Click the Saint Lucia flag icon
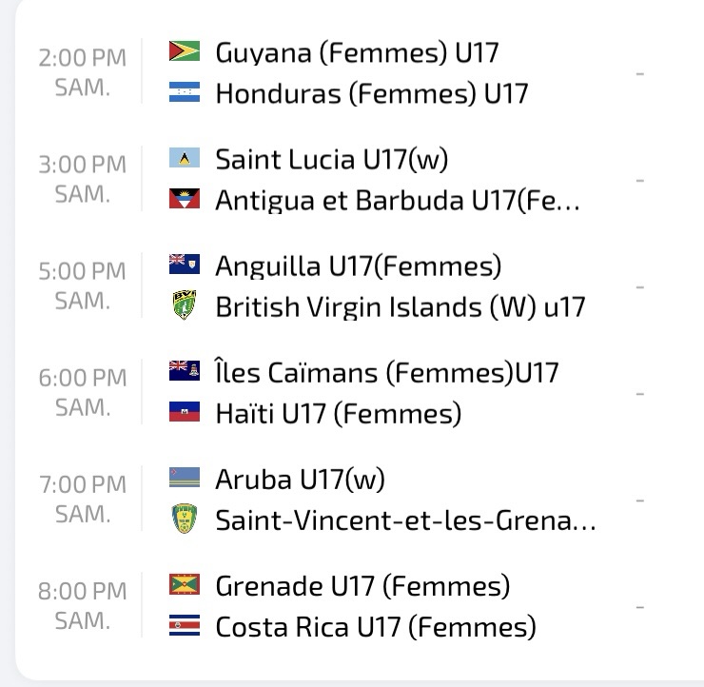The image size is (704, 687). 184,158
